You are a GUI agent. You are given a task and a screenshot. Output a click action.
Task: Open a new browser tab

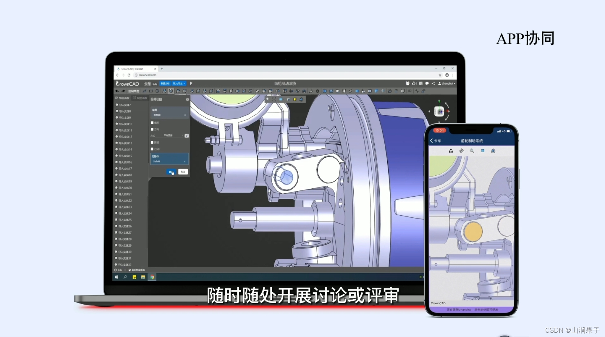[162, 69]
